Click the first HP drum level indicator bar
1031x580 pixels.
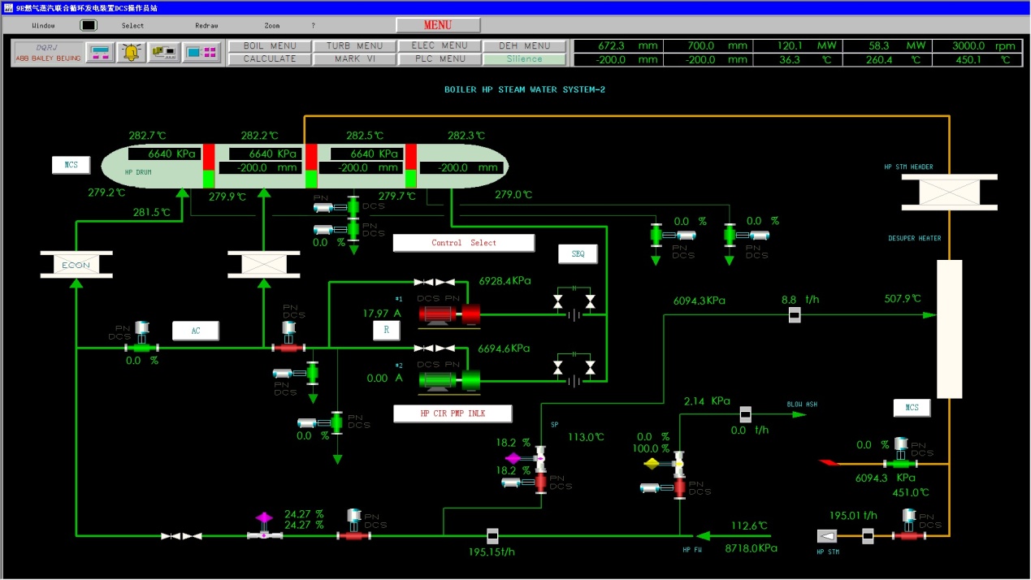[209, 167]
